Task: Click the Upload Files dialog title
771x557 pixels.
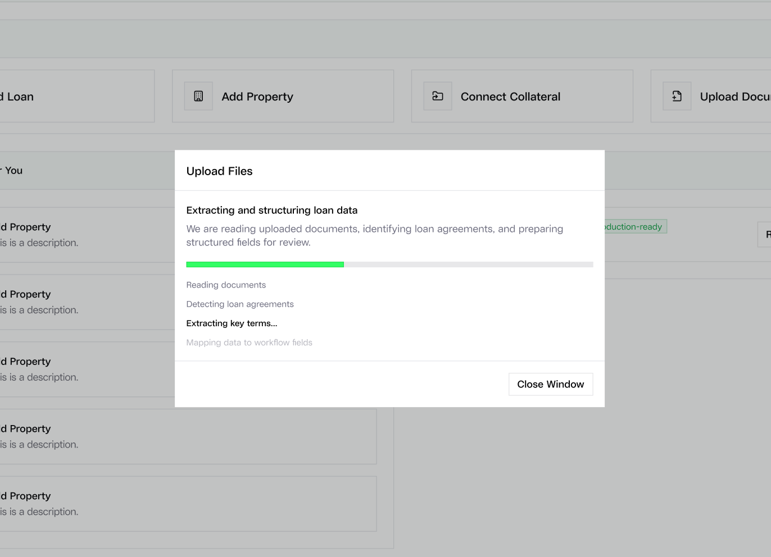Action: [219, 171]
